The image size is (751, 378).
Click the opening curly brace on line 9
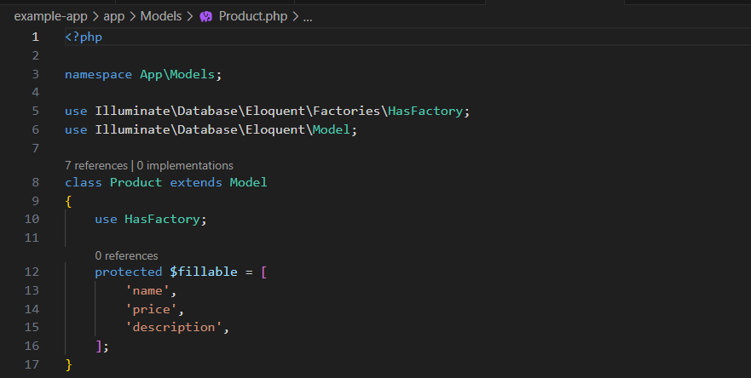click(68, 202)
